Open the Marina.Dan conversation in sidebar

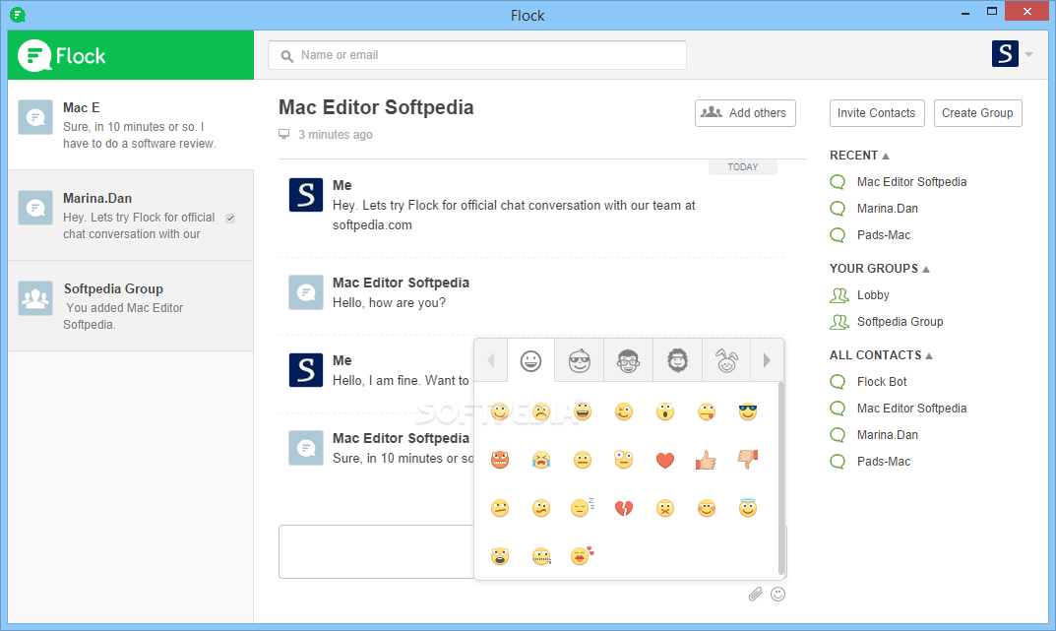pyautogui.click(x=131, y=216)
